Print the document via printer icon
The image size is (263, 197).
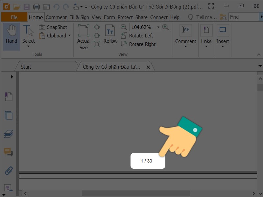[x=36, y=7]
